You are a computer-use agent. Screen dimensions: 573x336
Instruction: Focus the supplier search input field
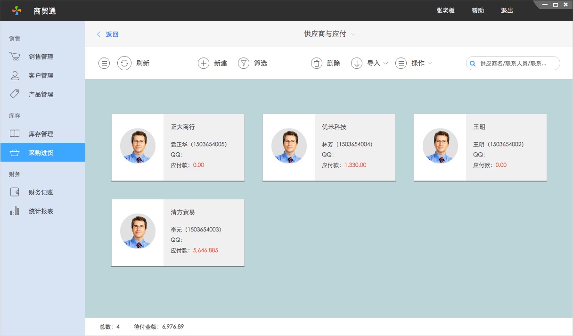[x=517, y=63]
